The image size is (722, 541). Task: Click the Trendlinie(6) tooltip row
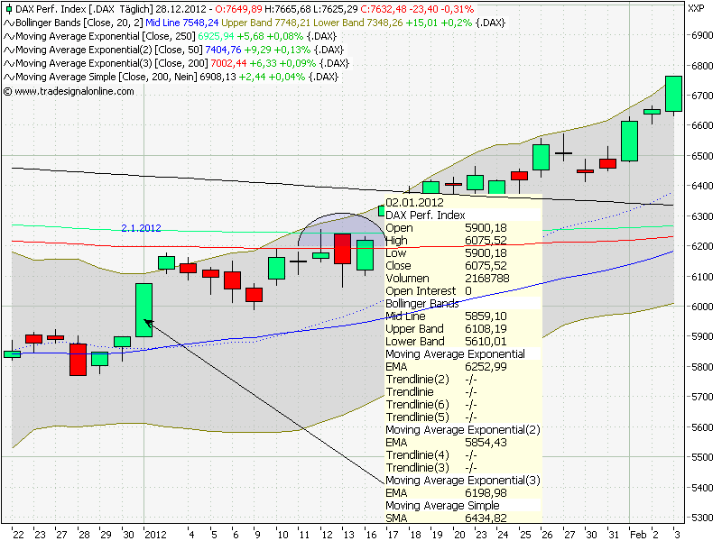pyautogui.click(x=463, y=405)
